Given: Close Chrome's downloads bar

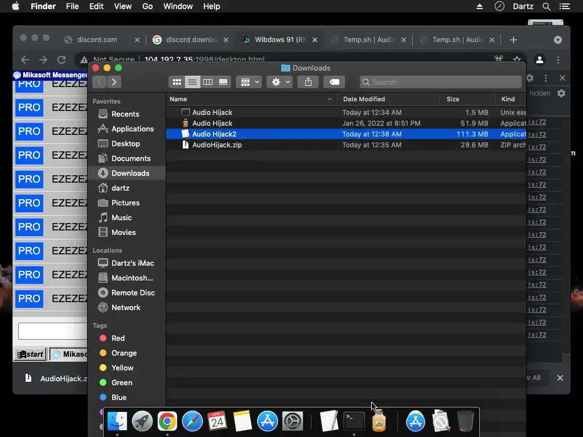Looking at the screenshot, I should [560, 378].
